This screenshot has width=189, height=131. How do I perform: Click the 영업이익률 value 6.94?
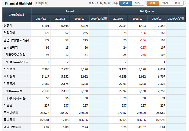point(162,127)
